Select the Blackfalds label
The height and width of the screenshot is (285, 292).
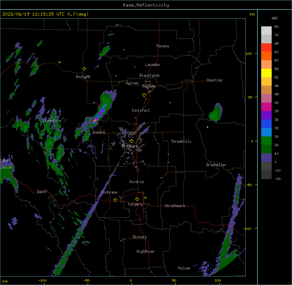pyautogui.click(x=149, y=75)
